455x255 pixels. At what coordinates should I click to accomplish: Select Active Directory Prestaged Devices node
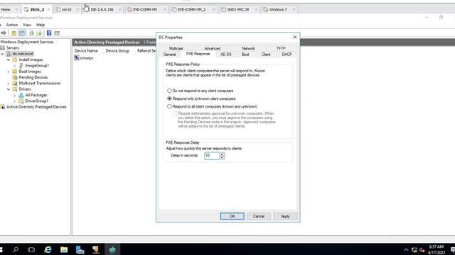click(x=36, y=107)
